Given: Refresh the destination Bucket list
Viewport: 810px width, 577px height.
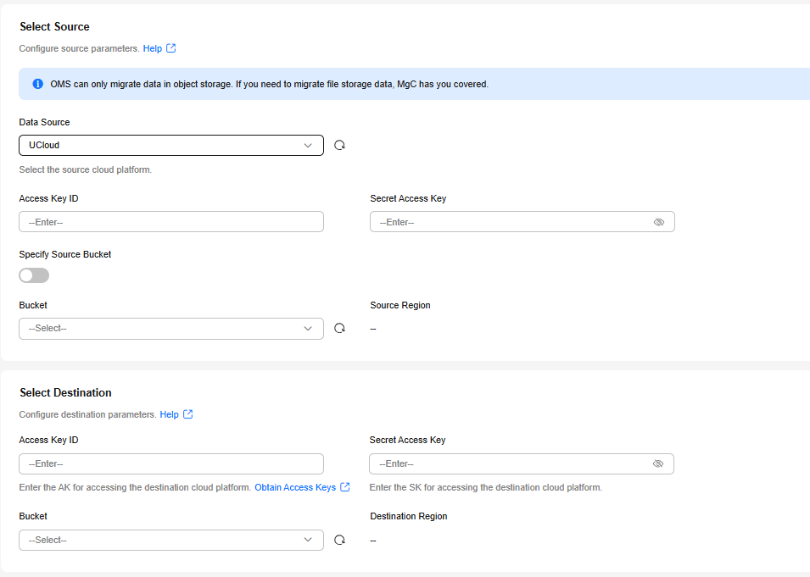Looking at the screenshot, I should click(339, 540).
